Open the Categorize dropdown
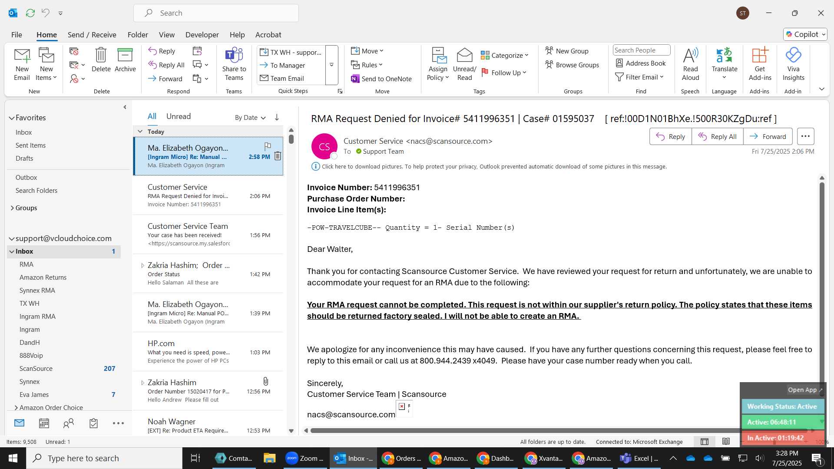Image resolution: width=834 pixels, height=469 pixels. tap(505, 55)
